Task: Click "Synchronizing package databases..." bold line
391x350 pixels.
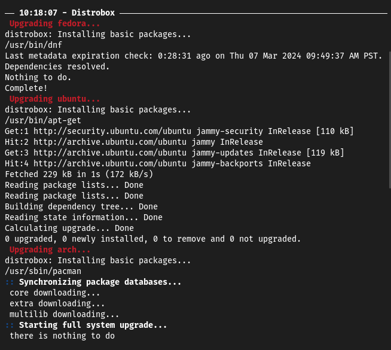Action: click(x=100, y=282)
